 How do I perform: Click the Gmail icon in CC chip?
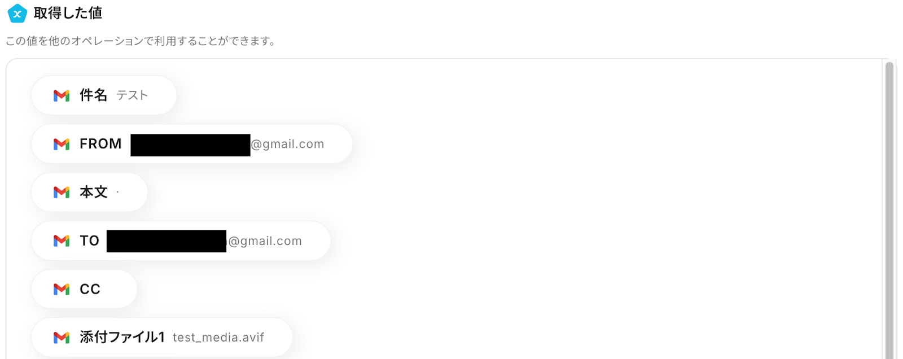pos(62,290)
